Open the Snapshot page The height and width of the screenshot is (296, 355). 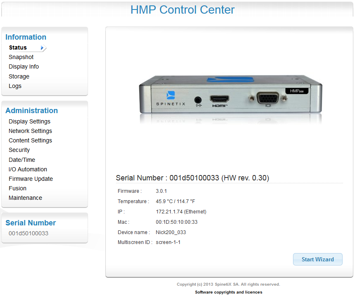21,57
